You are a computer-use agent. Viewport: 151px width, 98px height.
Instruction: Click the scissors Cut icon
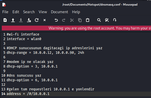[72, 20]
